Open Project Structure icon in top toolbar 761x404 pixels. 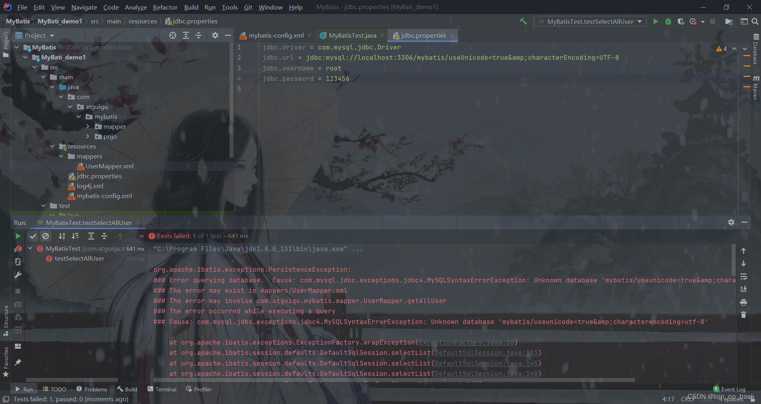click(728, 21)
